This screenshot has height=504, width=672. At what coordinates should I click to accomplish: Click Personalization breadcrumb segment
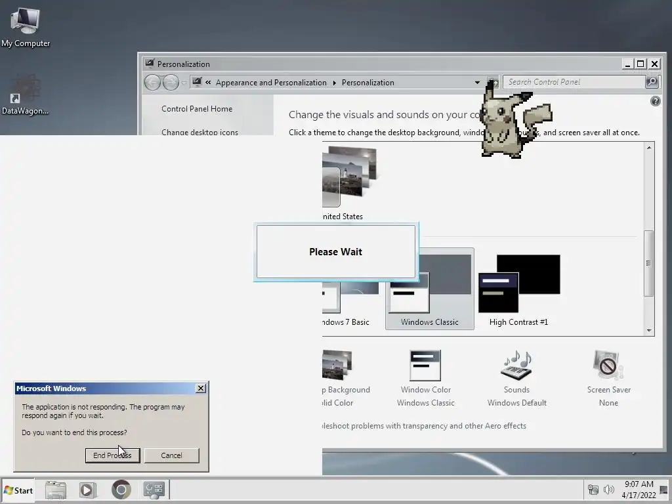coord(367,83)
